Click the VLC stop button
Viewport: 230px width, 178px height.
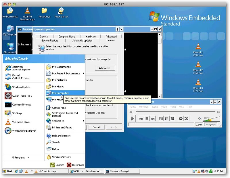(147, 118)
